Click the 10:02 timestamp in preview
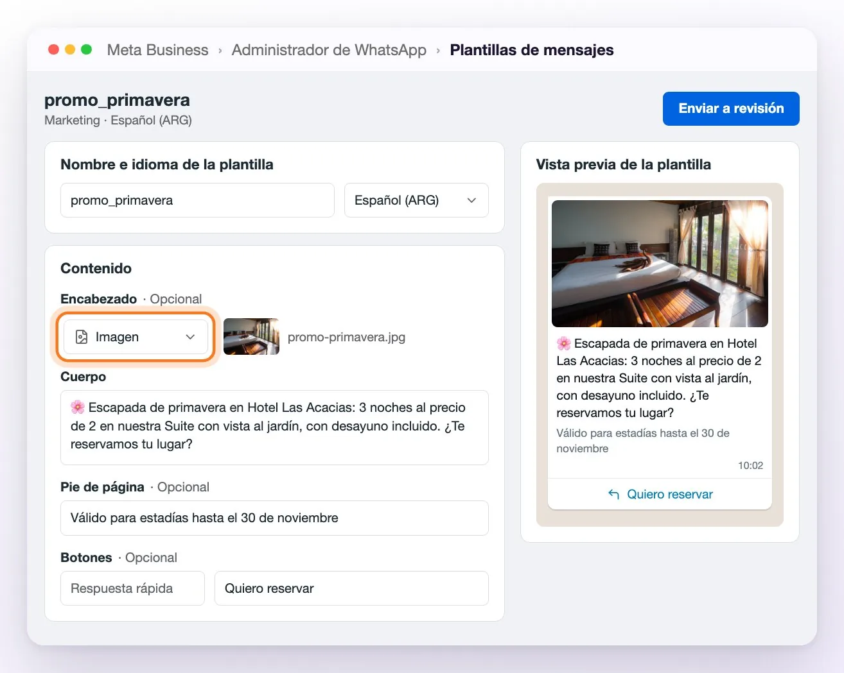The image size is (844, 673). pyautogui.click(x=750, y=466)
